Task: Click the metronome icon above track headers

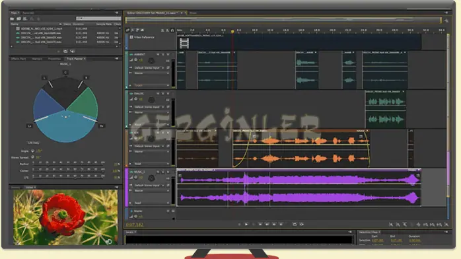Action: [x=162, y=30]
